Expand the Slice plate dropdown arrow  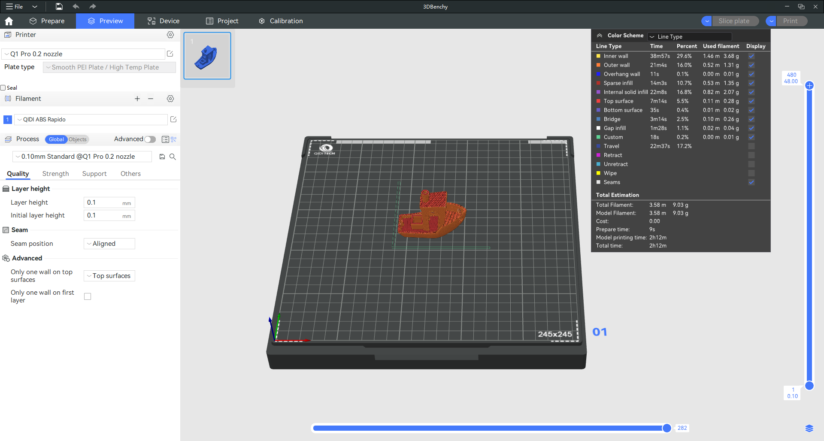pos(706,21)
